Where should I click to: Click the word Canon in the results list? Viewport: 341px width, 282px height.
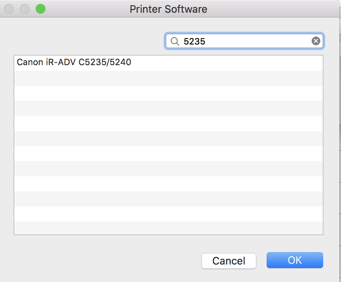click(x=30, y=62)
